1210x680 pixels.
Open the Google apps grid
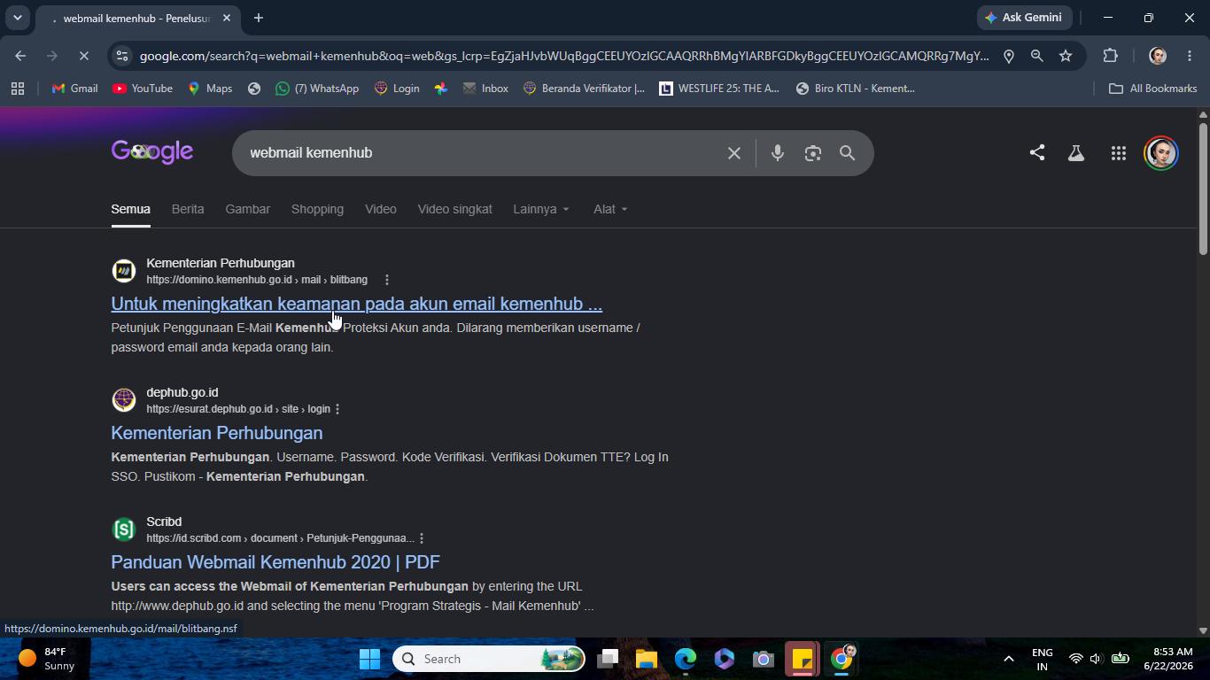tap(1119, 153)
